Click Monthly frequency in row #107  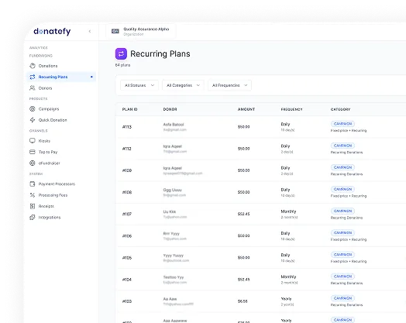pos(288,211)
